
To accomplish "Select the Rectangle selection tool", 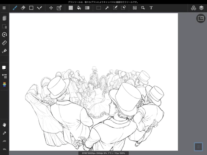I will click(99, 8).
